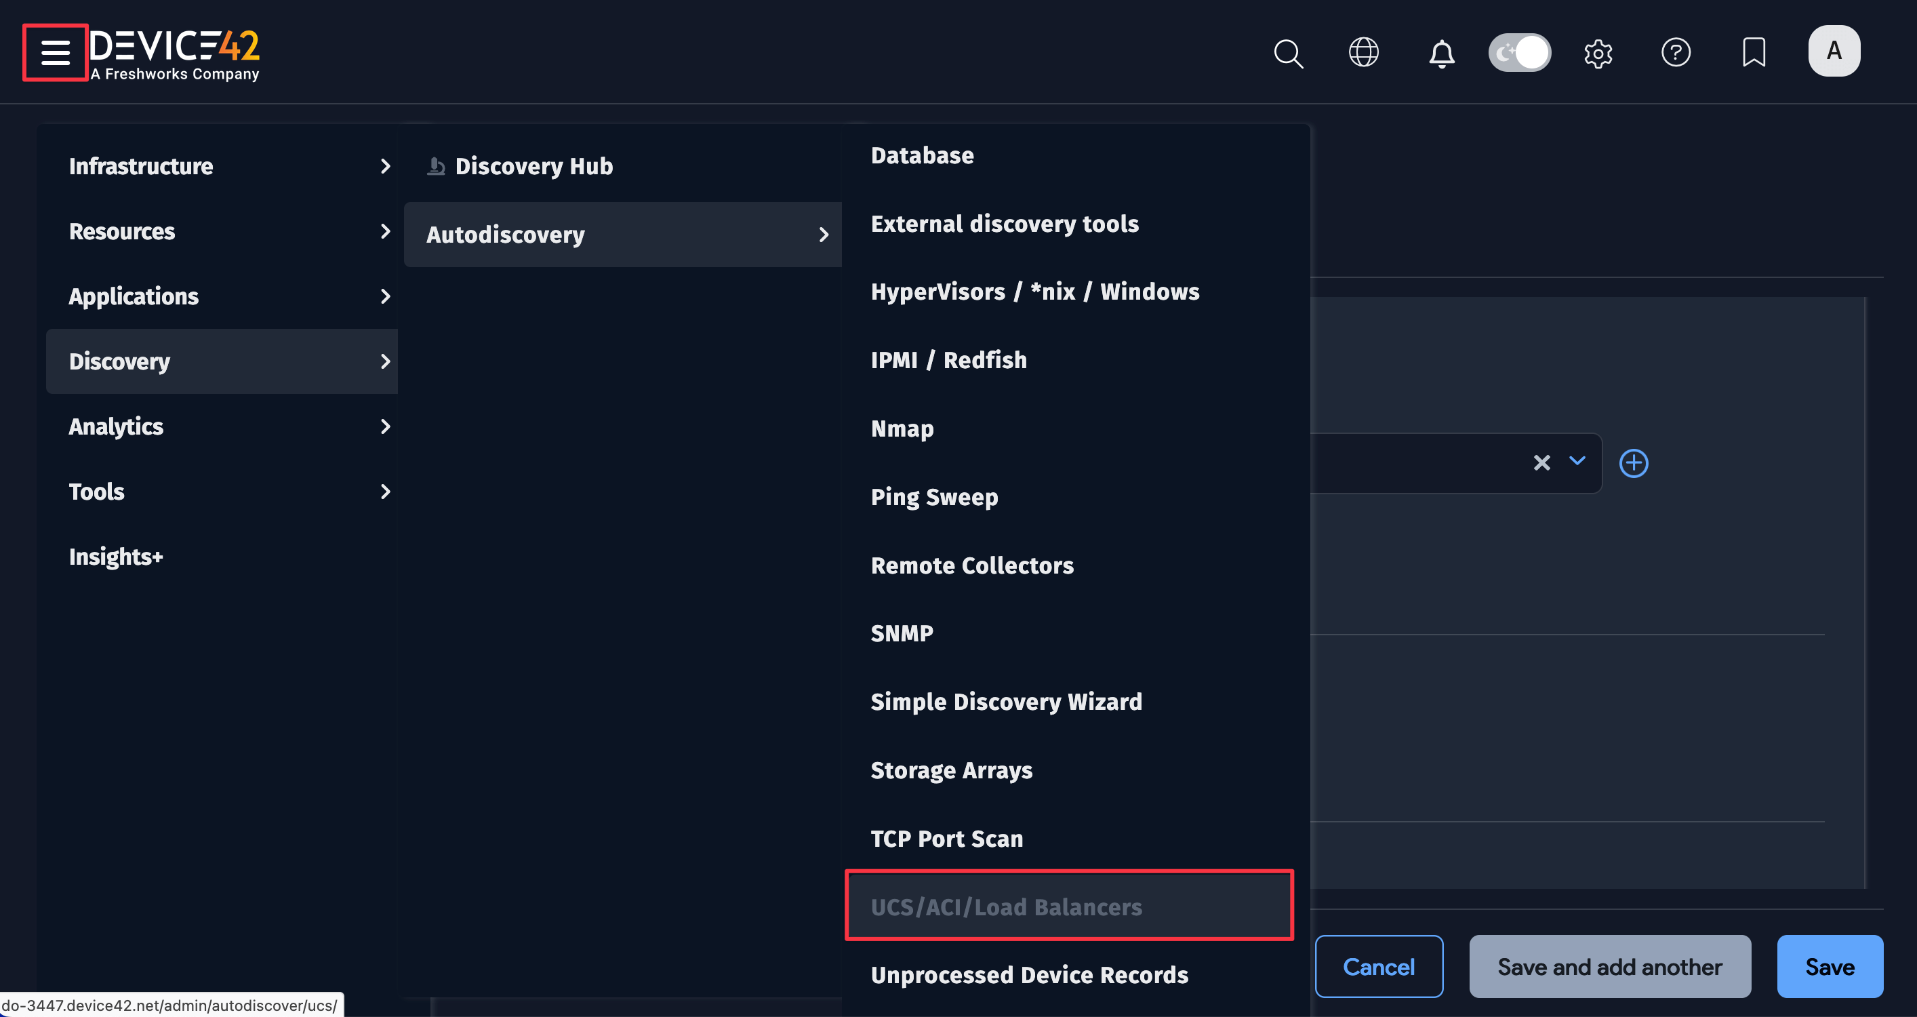Screen dimensions: 1917x1017
Task: Open the account avatar menu
Action: click(1834, 51)
